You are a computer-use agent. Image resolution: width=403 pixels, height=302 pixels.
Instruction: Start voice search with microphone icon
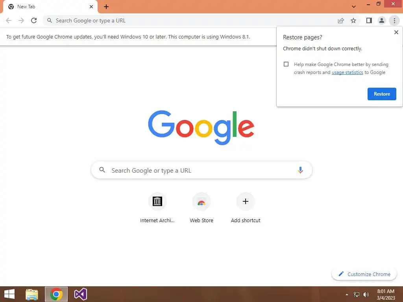[300, 170]
